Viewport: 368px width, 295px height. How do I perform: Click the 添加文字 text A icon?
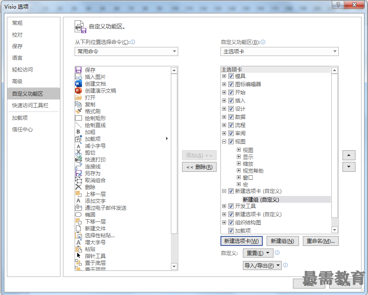pyautogui.click(x=79, y=201)
